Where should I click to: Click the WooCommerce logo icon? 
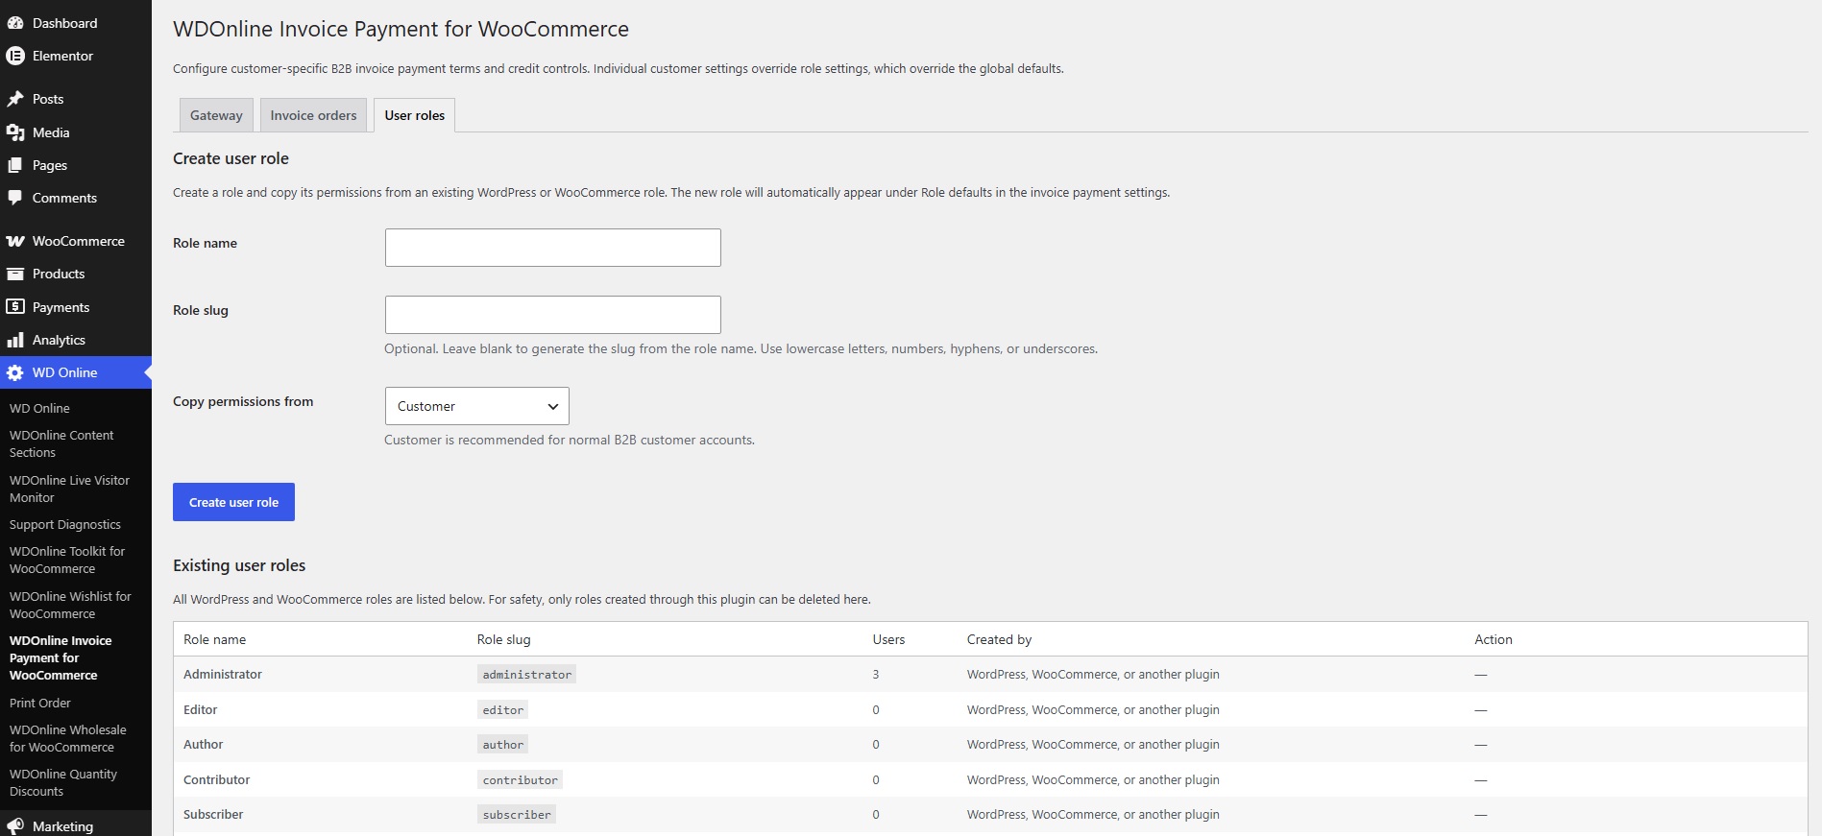[x=15, y=241]
